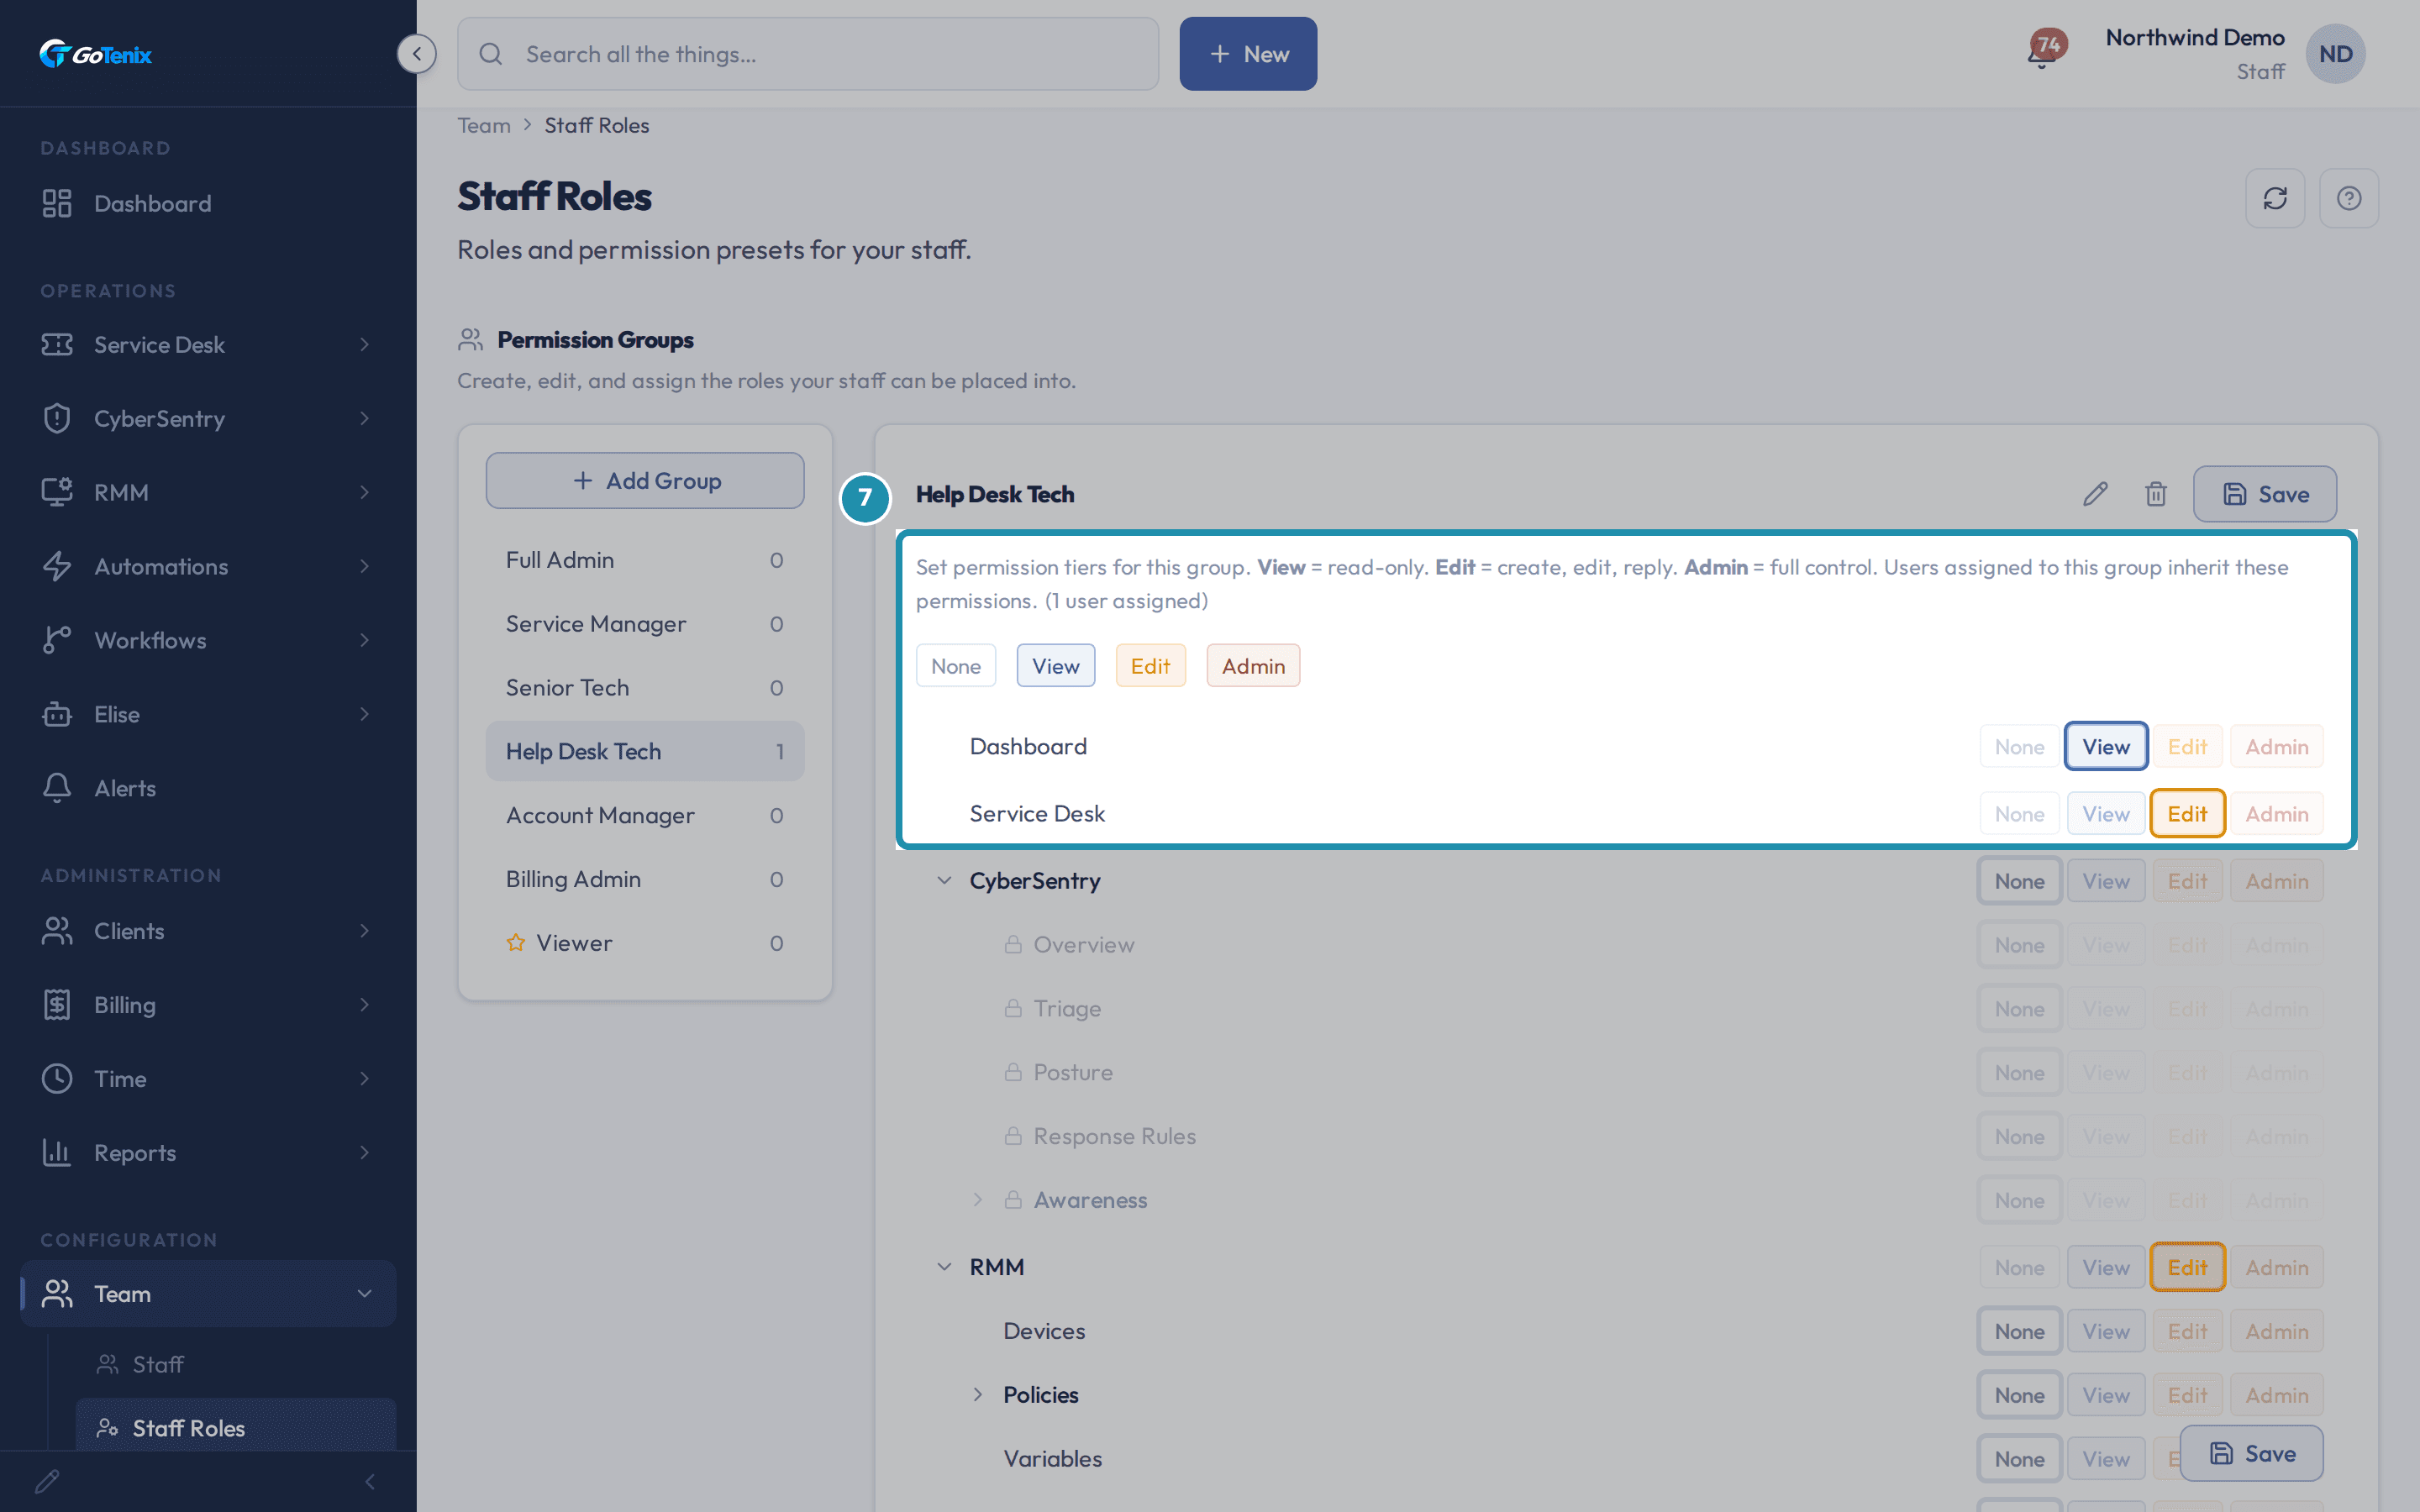The height and width of the screenshot is (1512, 2420).
Task: Click the bottom sidebar collapse chevron
Action: click(370, 1481)
